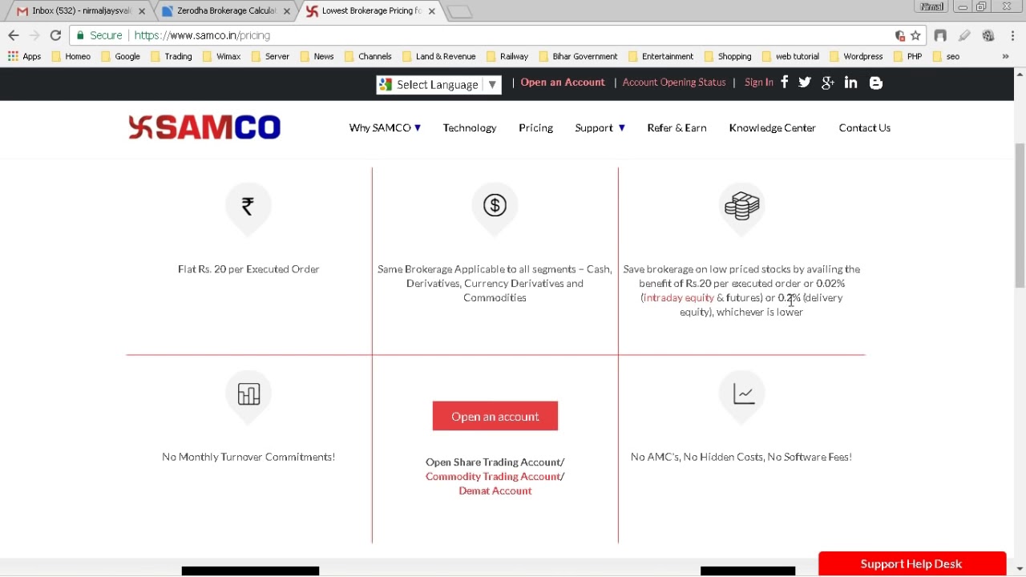Go to Refer & Earn page
This screenshot has height=577, width=1026.
coord(677,127)
